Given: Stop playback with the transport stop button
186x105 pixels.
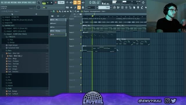Looking at the screenshot, I should (51, 3).
